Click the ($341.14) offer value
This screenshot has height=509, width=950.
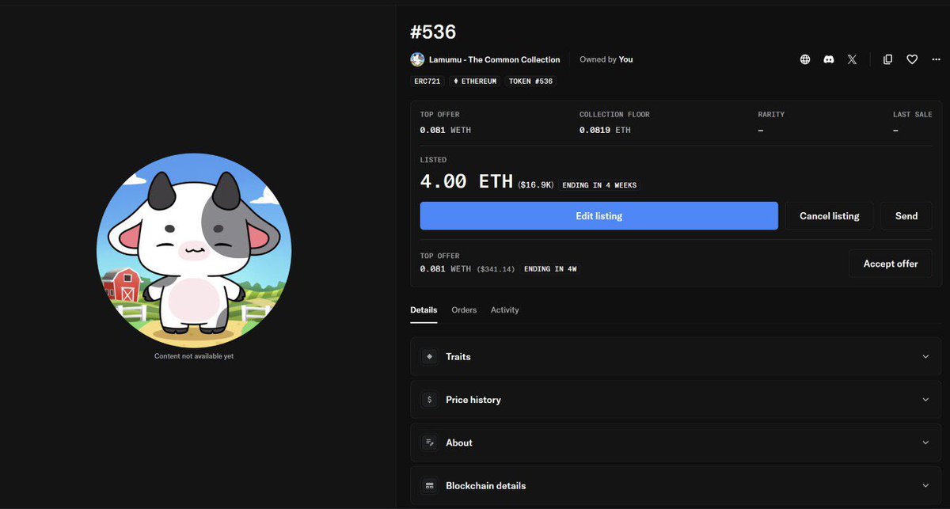(495, 269)
